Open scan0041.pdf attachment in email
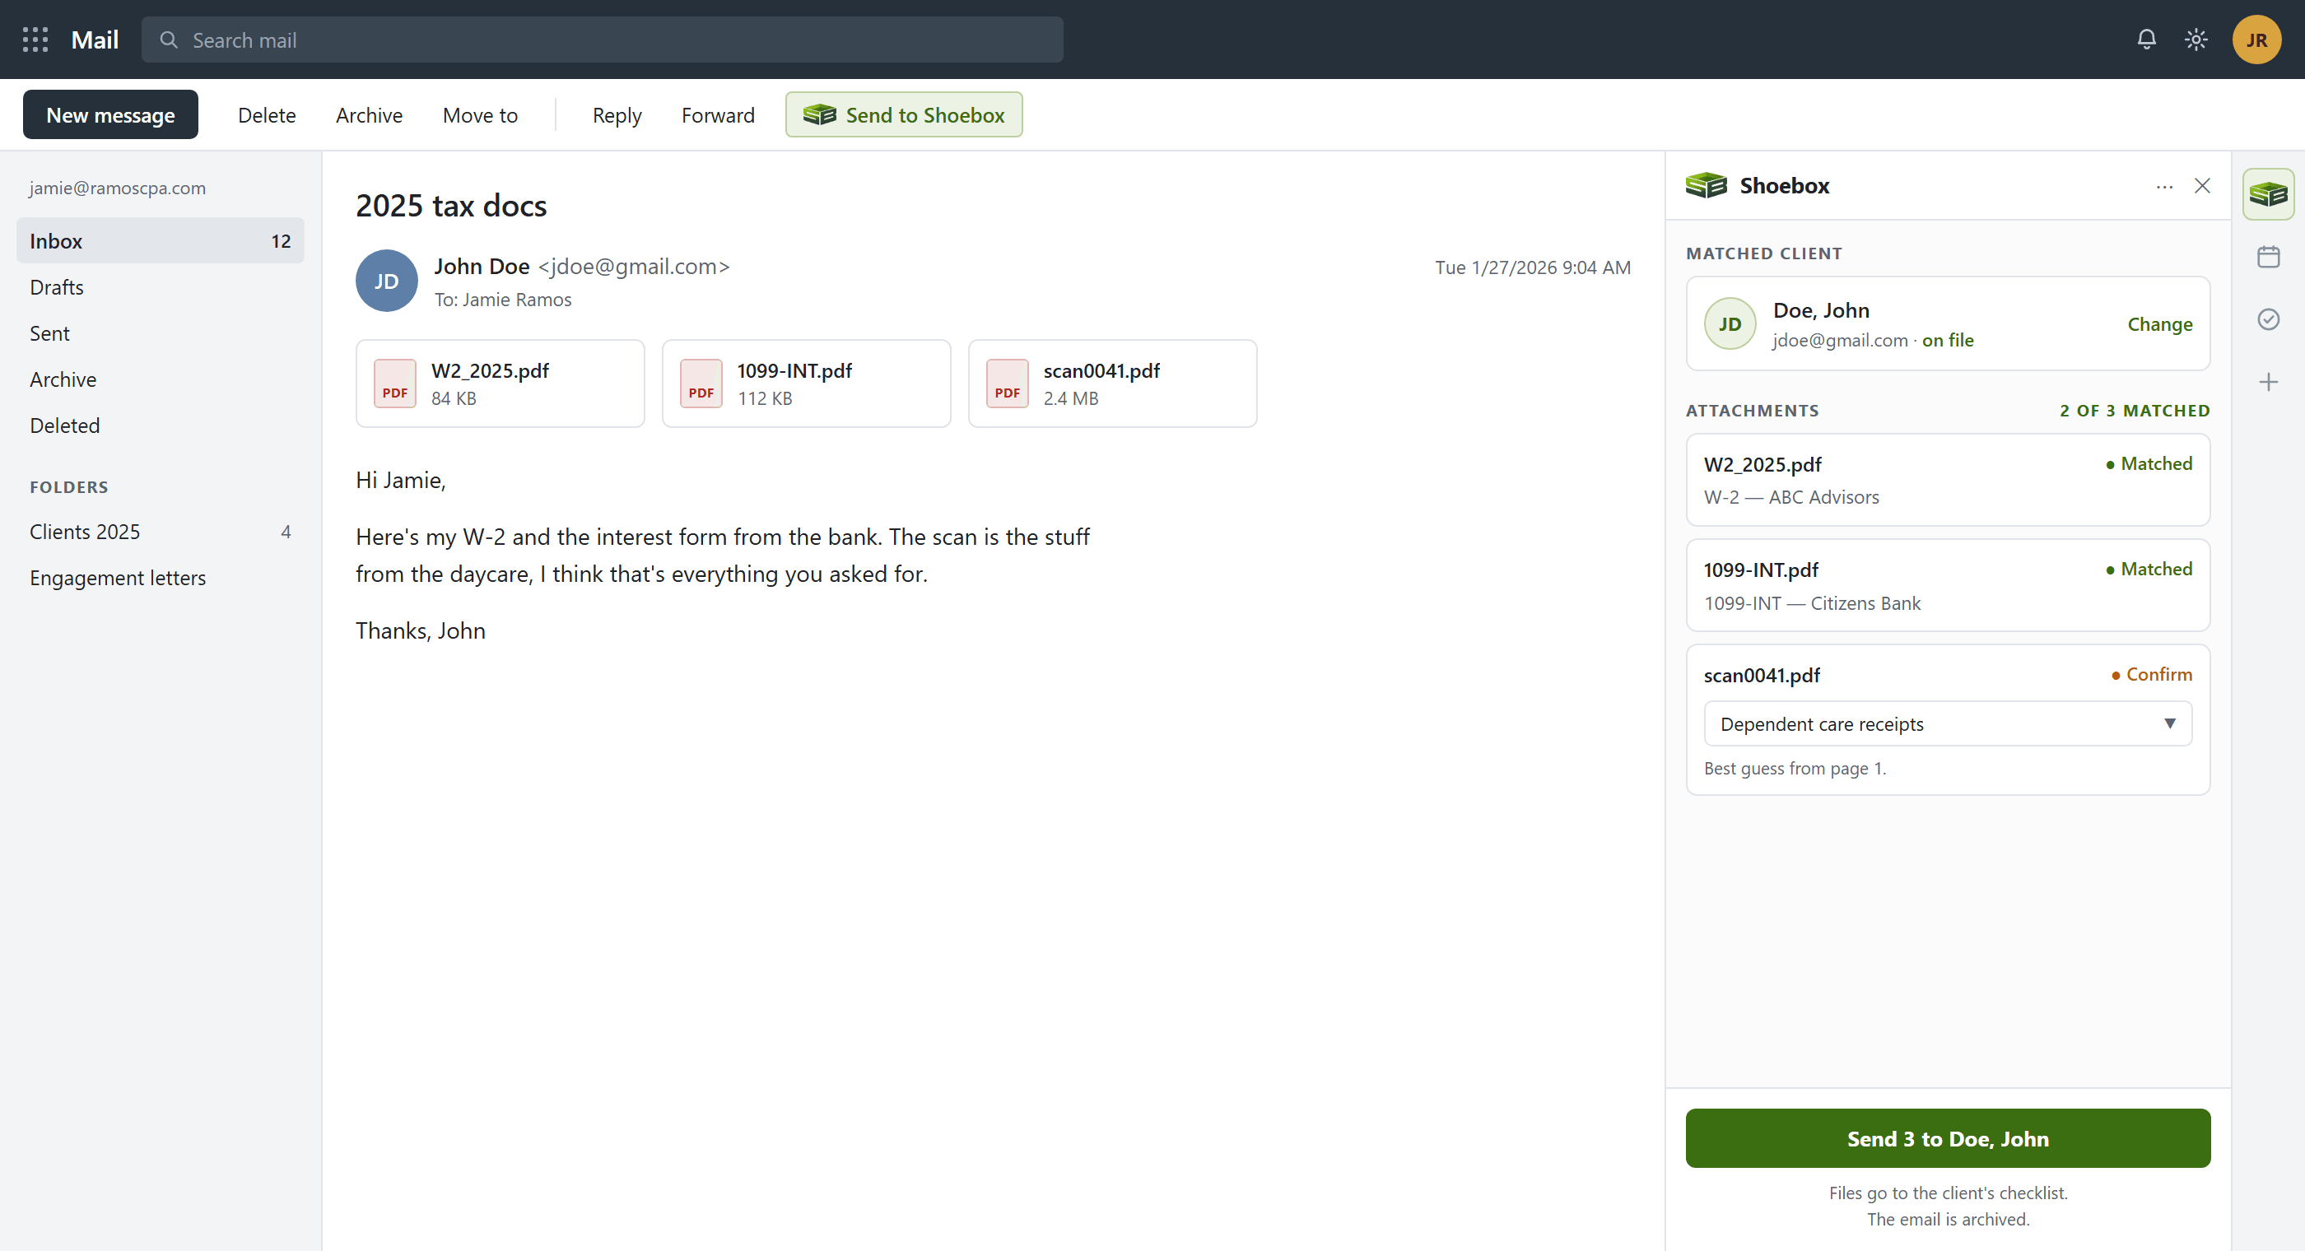This screenshot has height=1251, width=2305. coord(1111,383)
